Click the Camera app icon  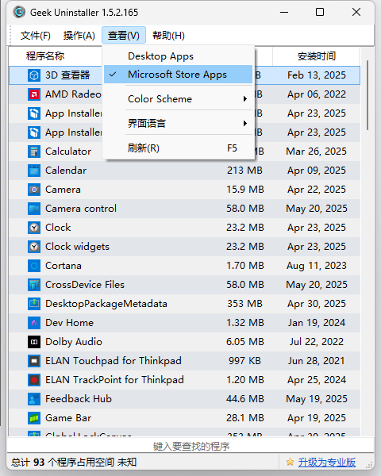coord(34,190)
